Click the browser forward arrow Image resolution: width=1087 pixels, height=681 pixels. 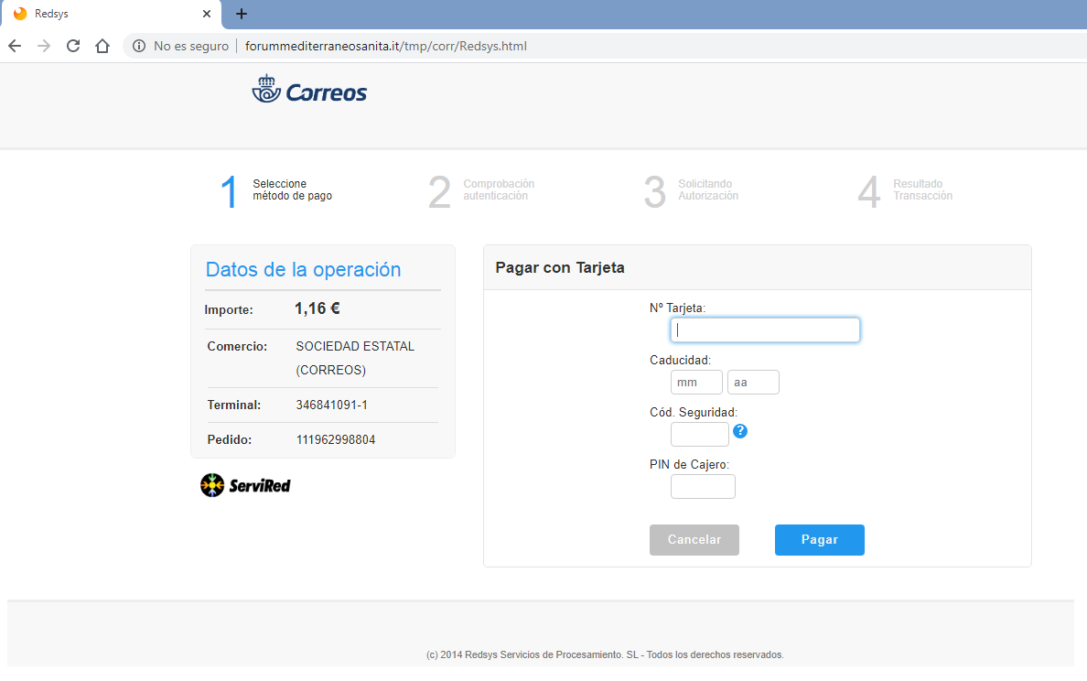44,46
